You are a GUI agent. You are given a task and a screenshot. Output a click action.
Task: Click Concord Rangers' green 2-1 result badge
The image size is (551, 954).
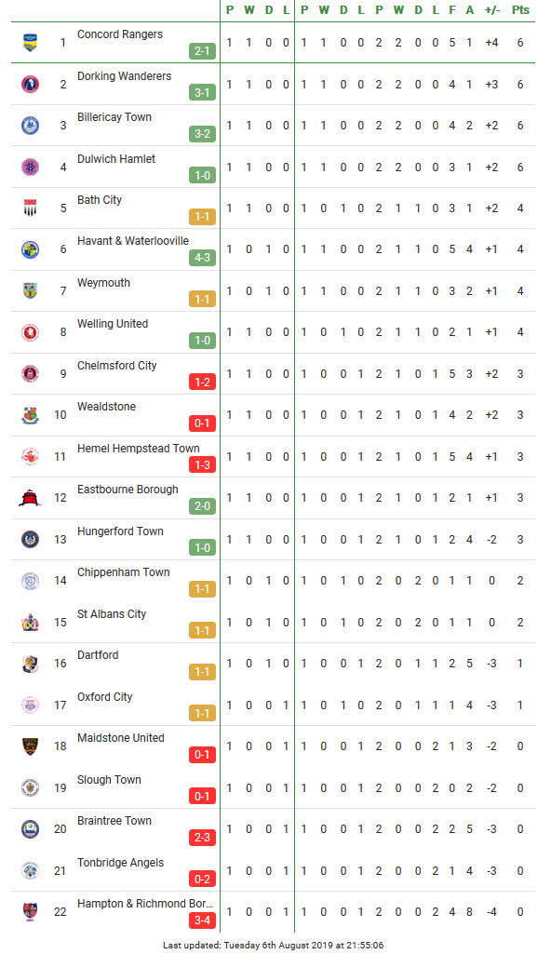click(203, 51)
